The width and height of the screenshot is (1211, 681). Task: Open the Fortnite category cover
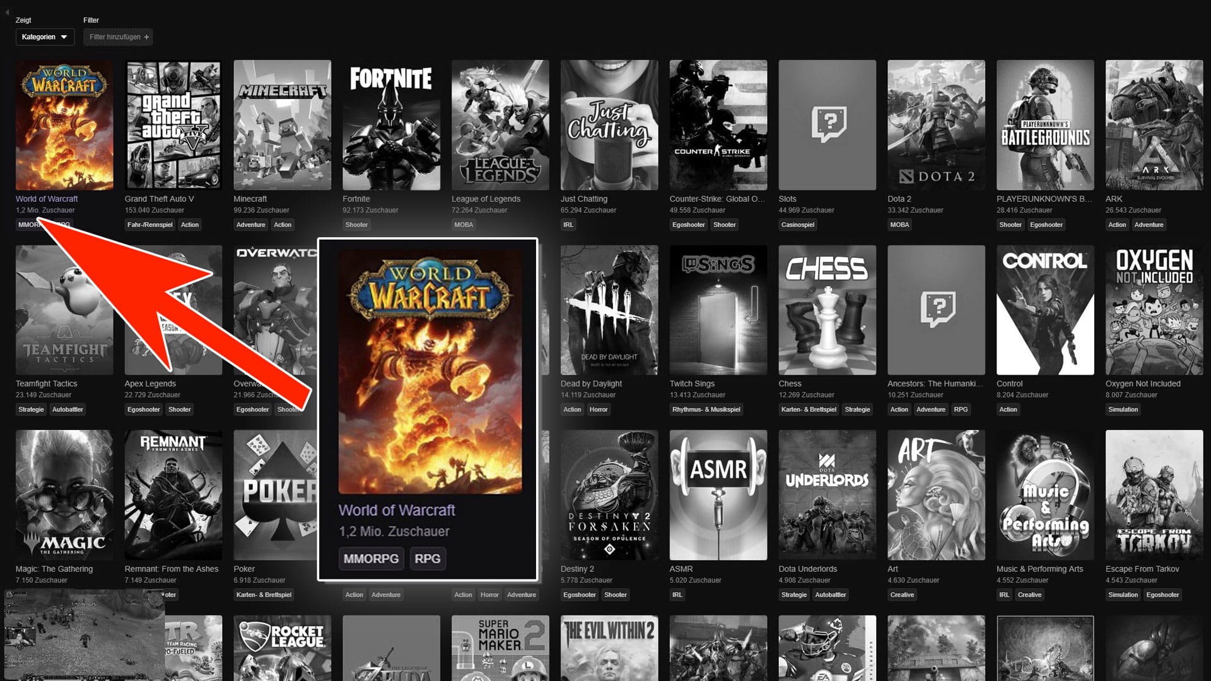pyautogui.click(x=392, y=125)
